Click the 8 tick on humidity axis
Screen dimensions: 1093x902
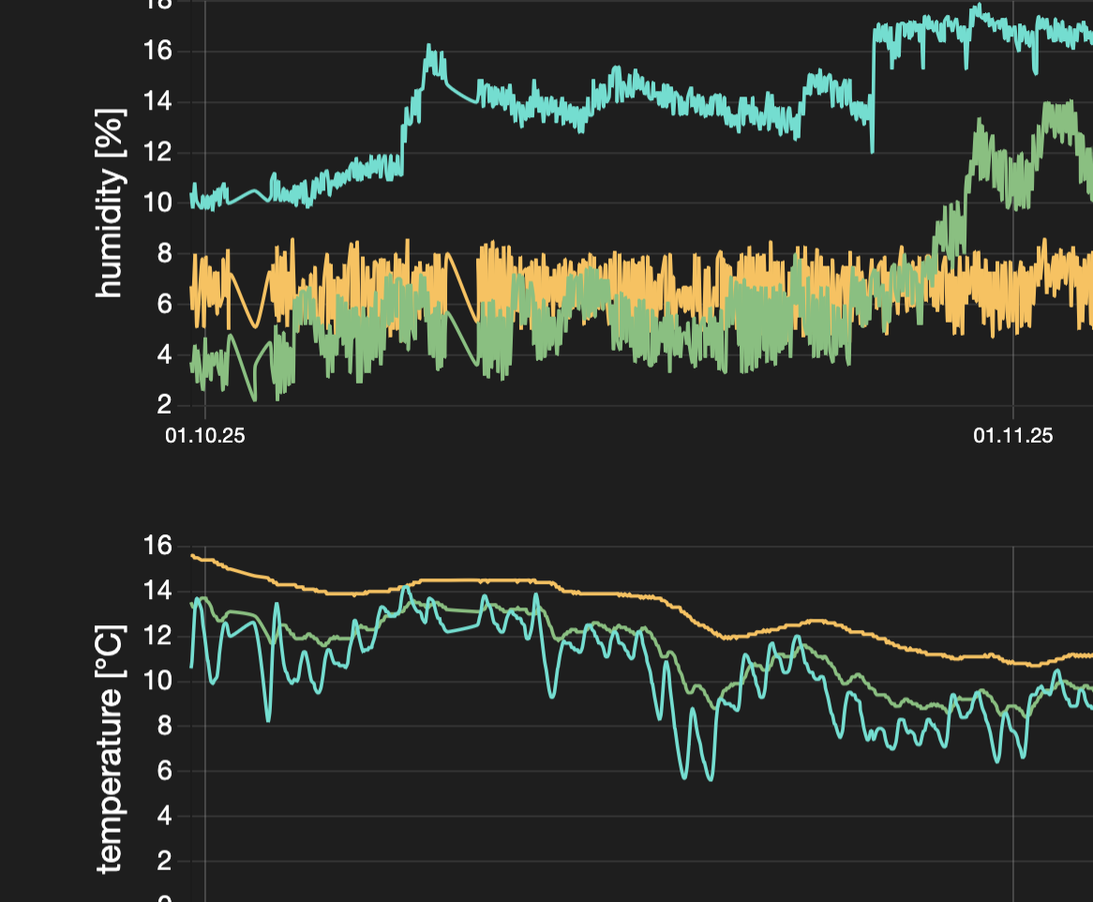164,253
